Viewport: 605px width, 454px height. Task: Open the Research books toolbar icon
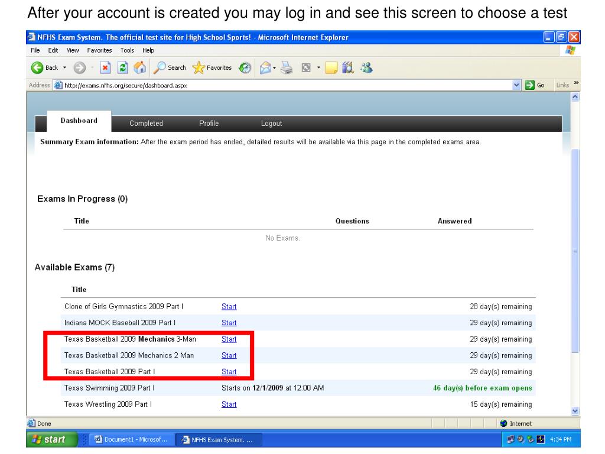point(347,68)
